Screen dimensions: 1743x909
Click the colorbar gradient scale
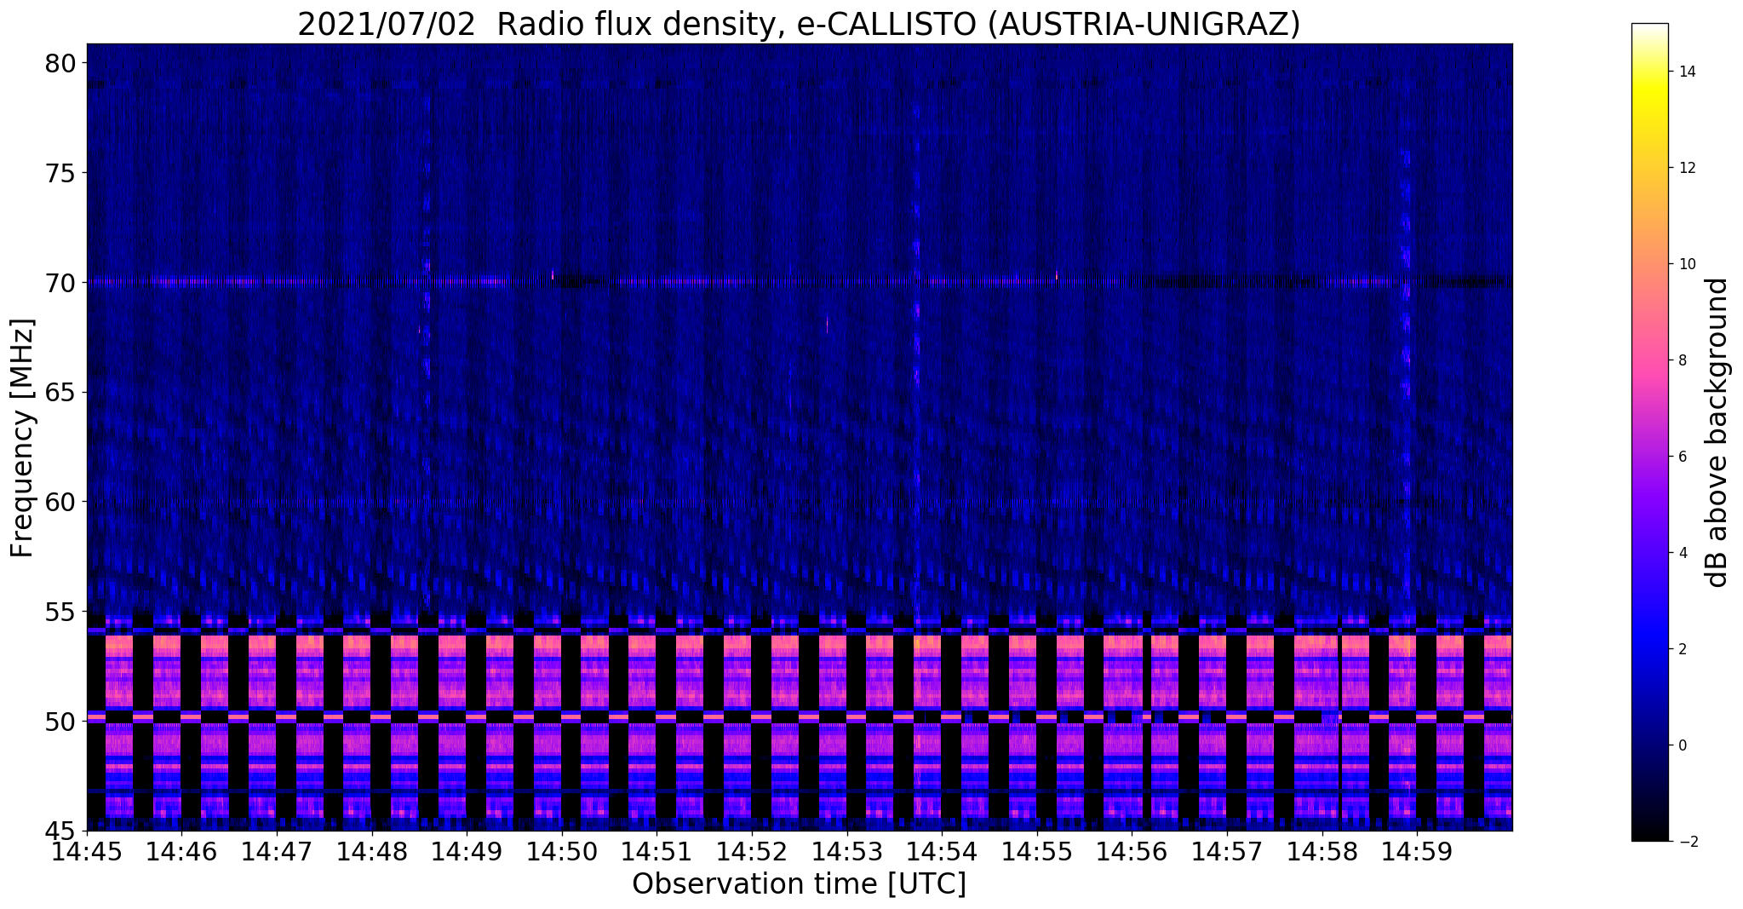click(x=1649, y=432)
